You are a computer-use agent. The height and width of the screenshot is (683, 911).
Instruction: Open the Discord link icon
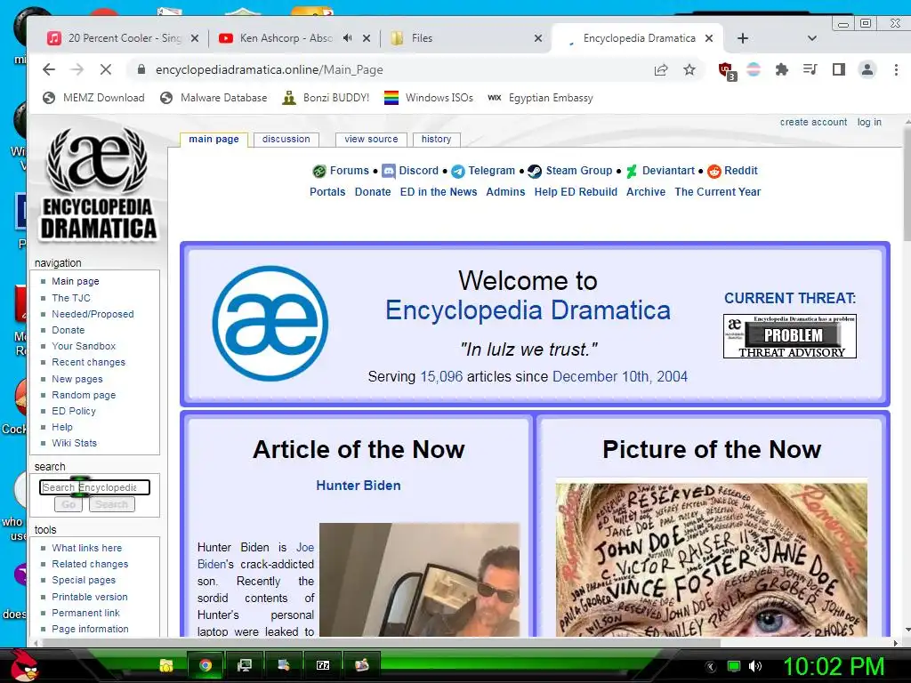pos(389,171)
